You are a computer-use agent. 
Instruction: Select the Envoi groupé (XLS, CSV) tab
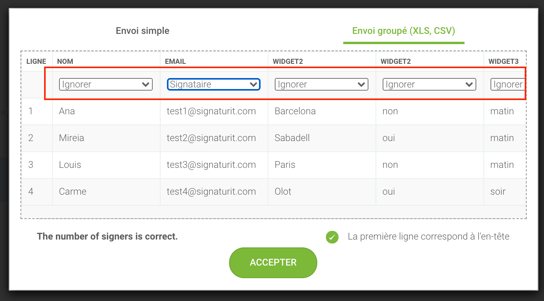point(403,31)
